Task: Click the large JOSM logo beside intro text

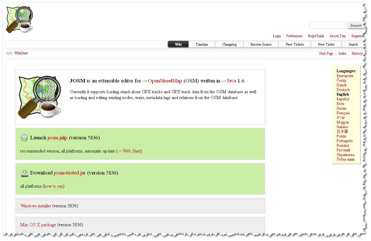Action: (x=40, y=97)
